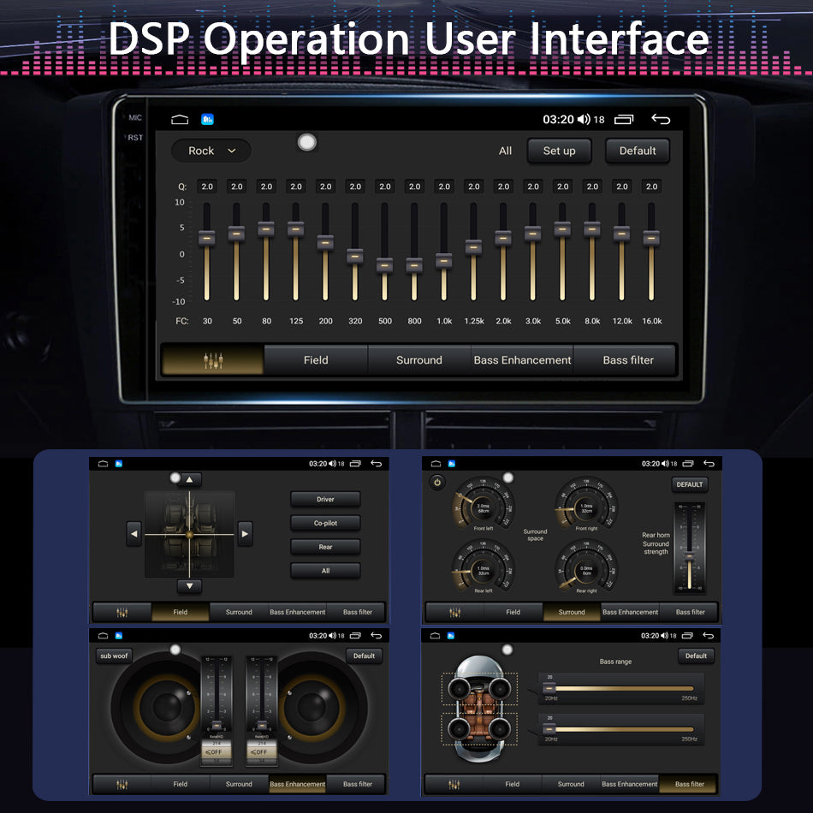This screenshot has height=813, width=813.
Task: Open recent apps icon in Surround screen
Action: pos(688,464)
